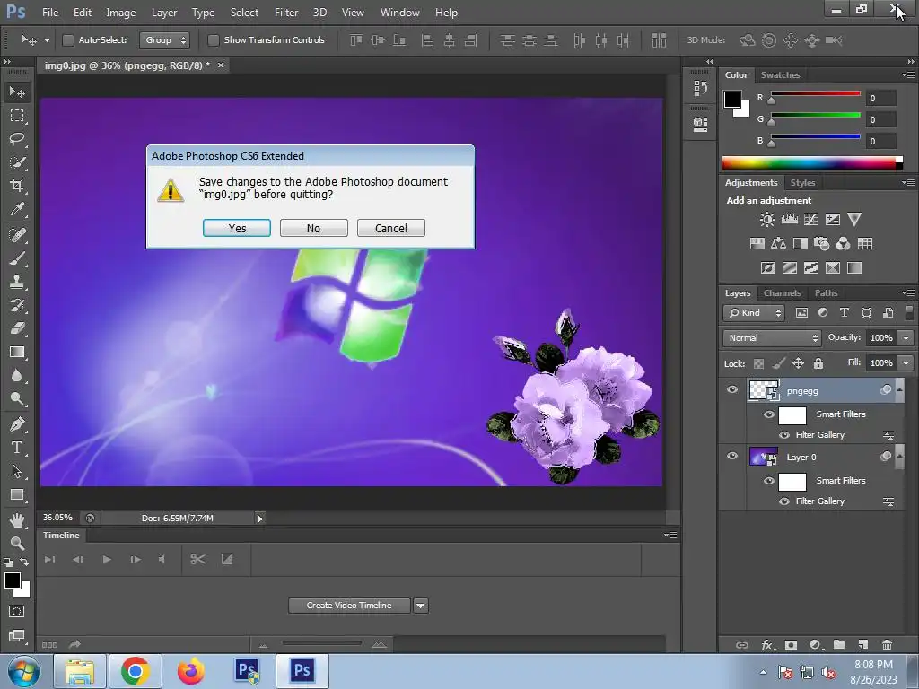The image size is (919, 689).
Task: Open the status bar info arrow
Action: point(259,518)
